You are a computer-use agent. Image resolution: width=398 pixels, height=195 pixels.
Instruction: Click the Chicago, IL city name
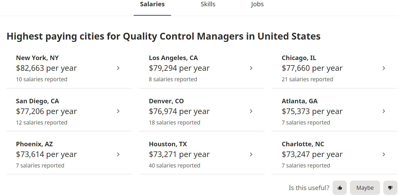coord(299,58)
